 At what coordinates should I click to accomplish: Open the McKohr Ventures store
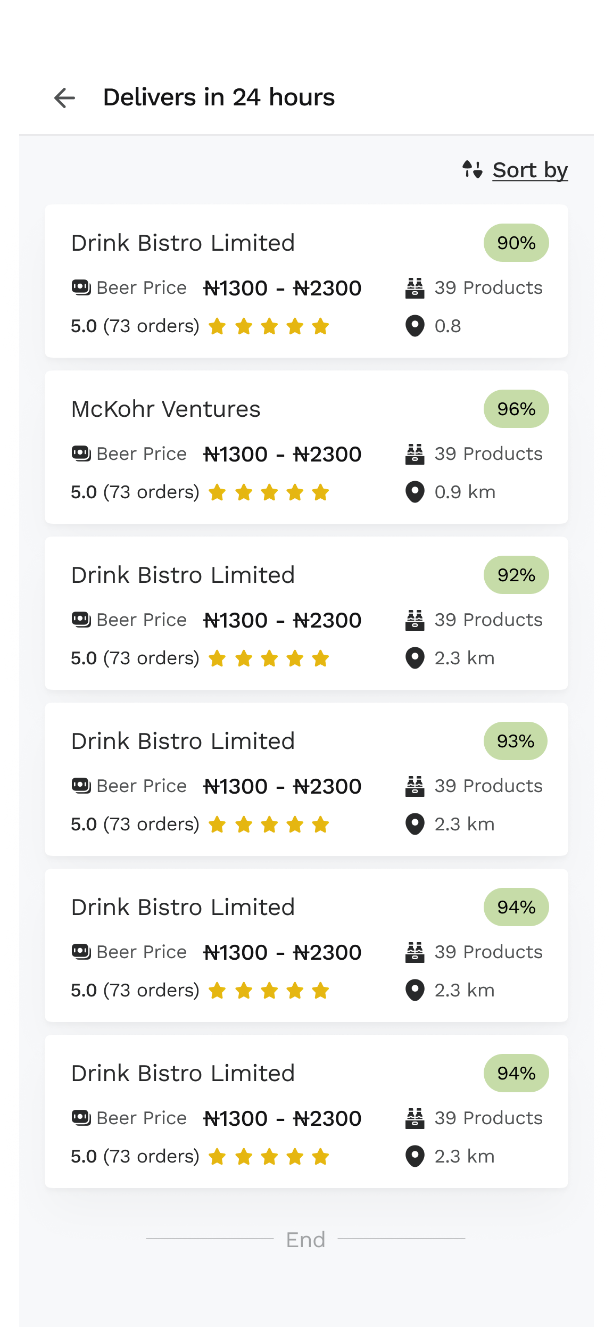166,409
